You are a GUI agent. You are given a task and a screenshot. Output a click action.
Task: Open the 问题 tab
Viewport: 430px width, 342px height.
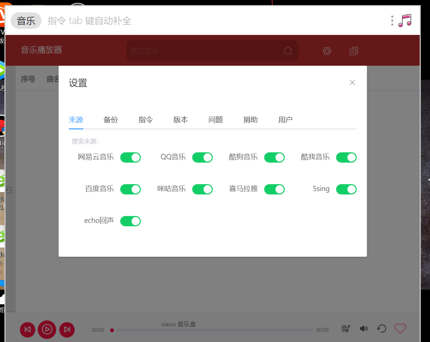tap(215, 120)
